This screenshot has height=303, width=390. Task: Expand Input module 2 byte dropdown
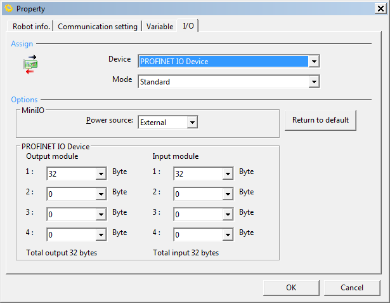[x=227, y=194]
